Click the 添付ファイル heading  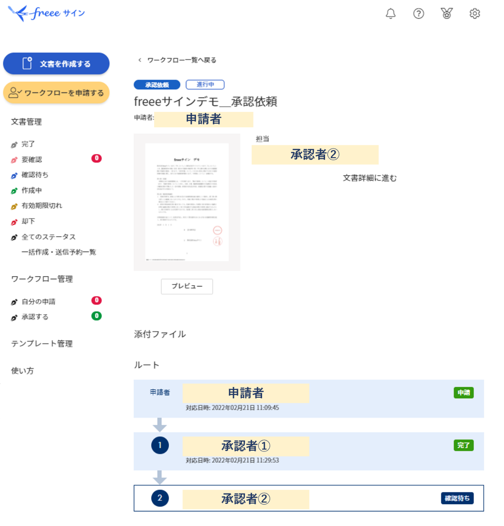click(x=160, y=334)
